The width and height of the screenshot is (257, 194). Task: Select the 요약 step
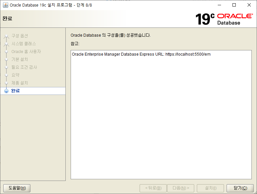pos(15,75)
